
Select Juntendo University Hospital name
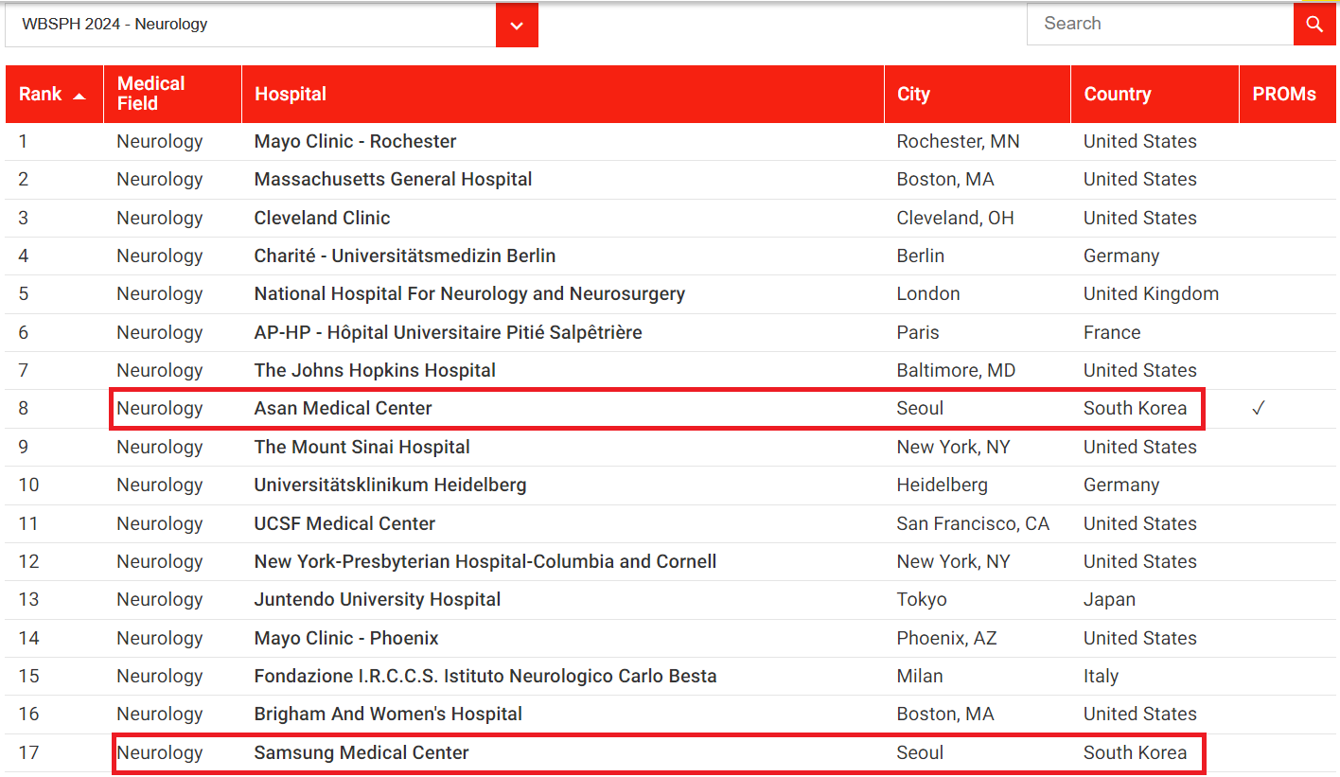(x=378, y=599)
